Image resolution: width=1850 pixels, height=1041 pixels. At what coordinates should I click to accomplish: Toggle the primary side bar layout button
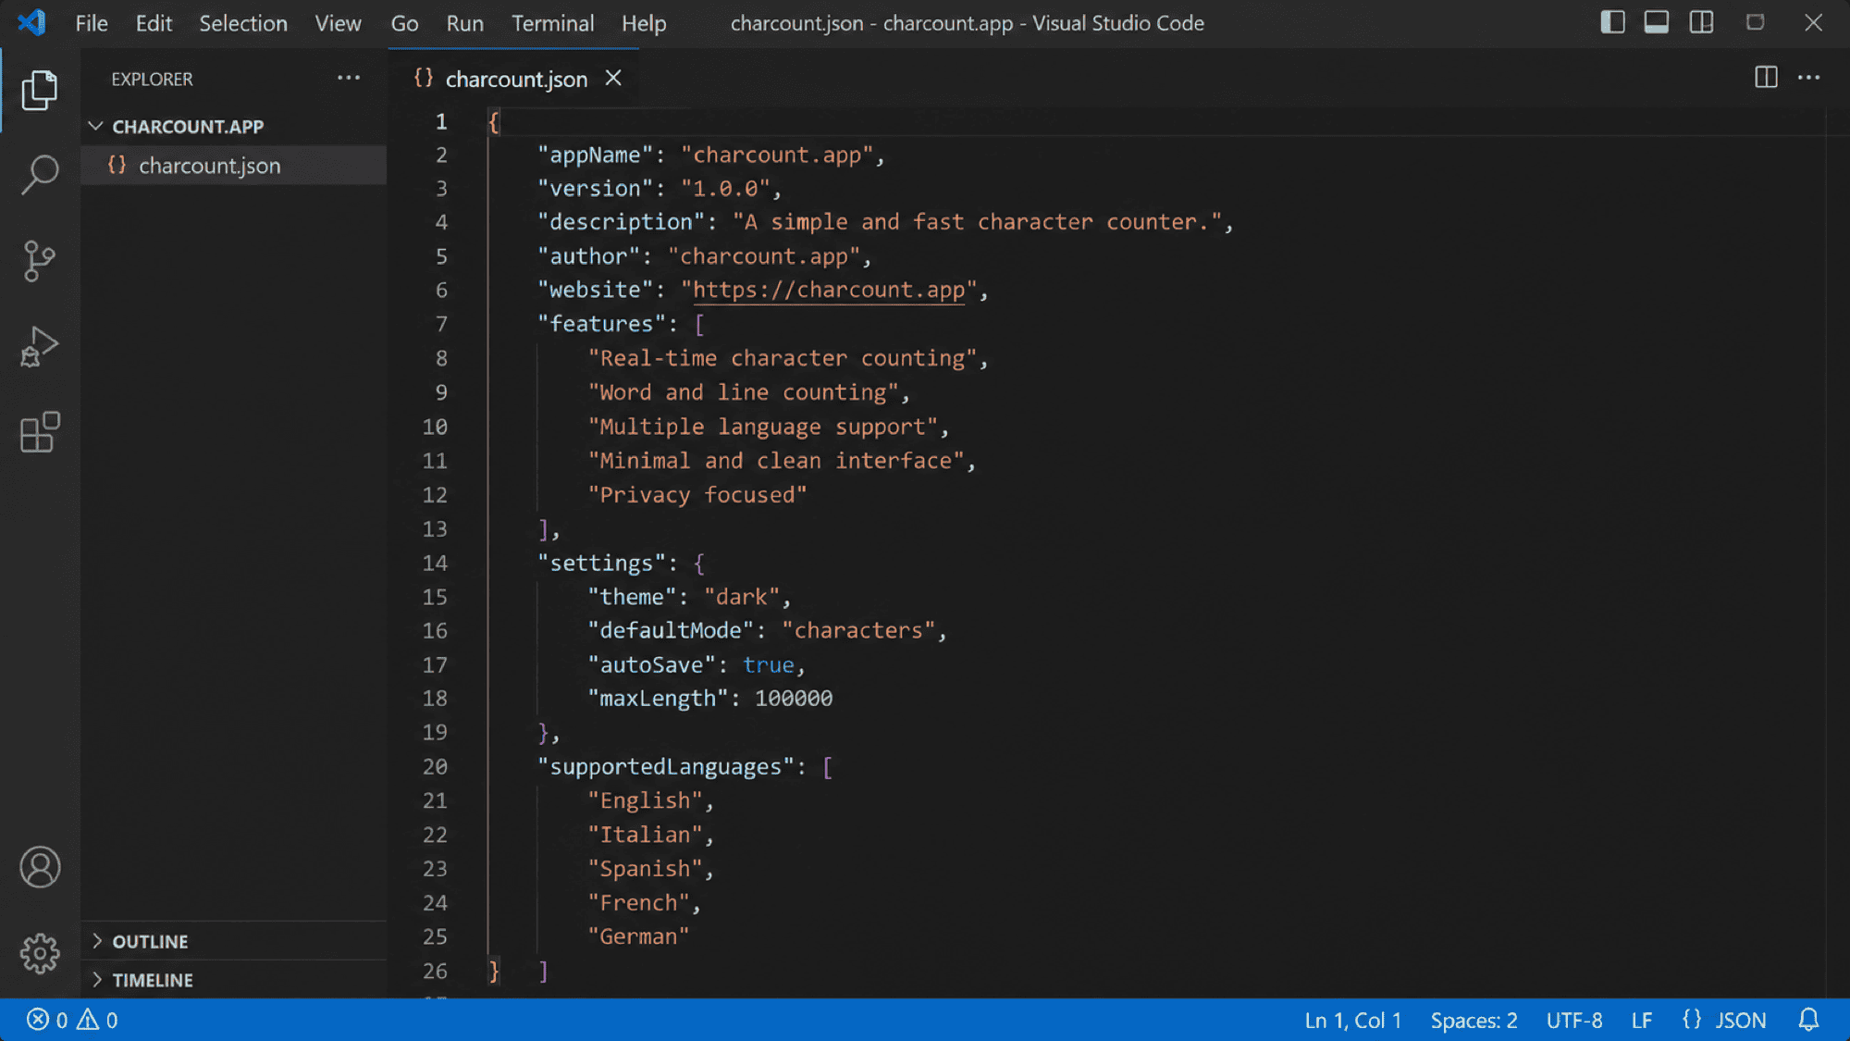pos(1612,22)
